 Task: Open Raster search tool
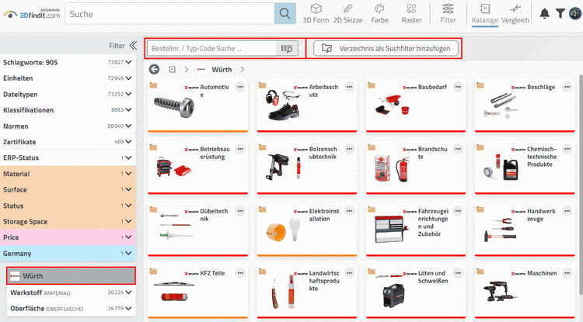click(x=411, y=14)
